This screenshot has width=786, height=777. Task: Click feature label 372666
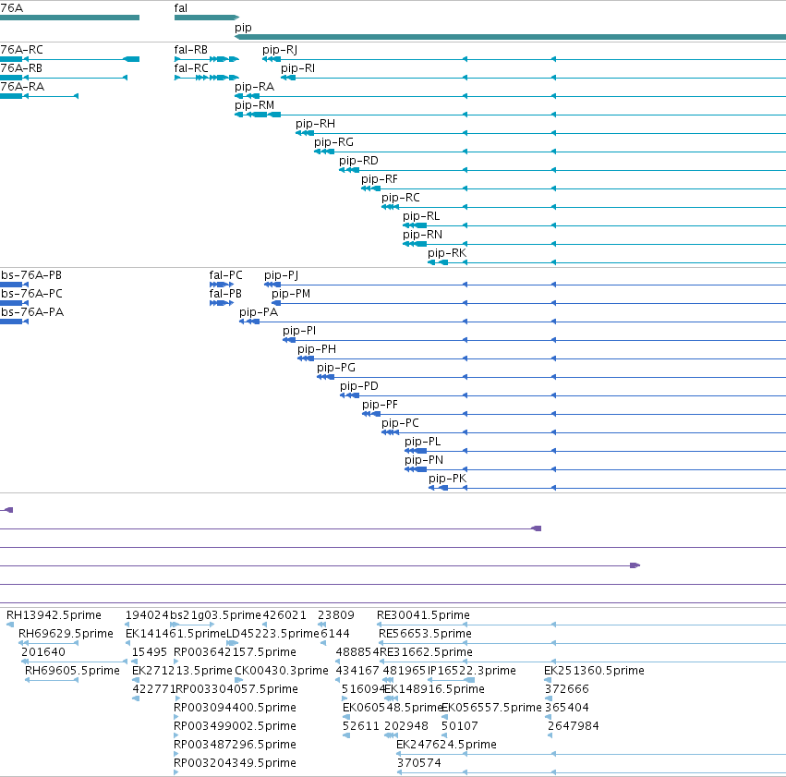coord(567,689)
